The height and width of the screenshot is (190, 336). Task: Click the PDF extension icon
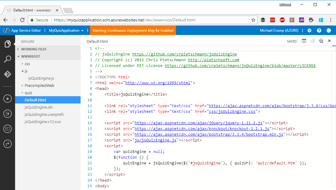click(292, 20)
